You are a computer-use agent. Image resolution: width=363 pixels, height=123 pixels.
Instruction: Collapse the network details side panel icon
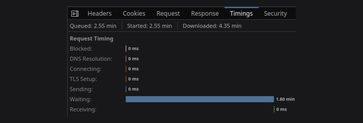pyautogui.click(x=75, y=14)
